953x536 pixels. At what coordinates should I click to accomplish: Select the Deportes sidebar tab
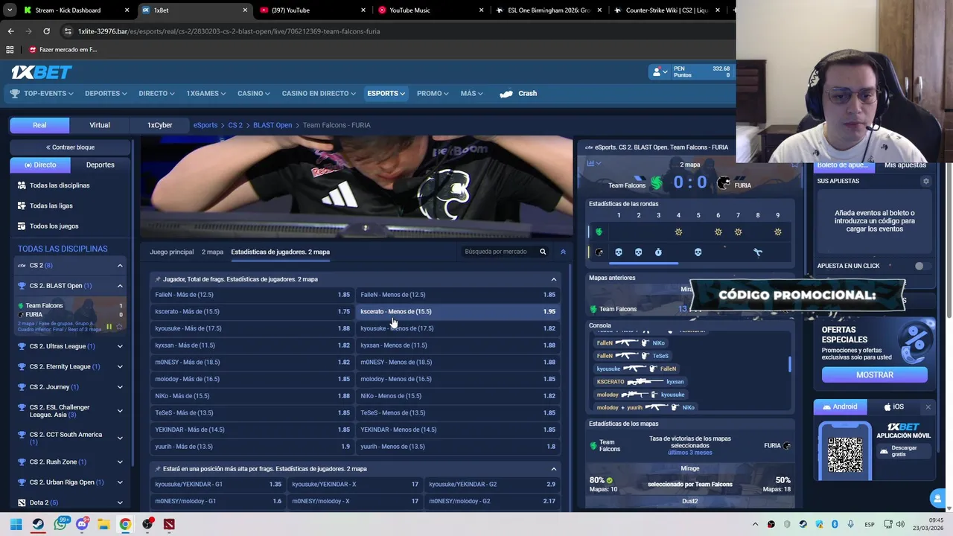(x=101, y=165)
